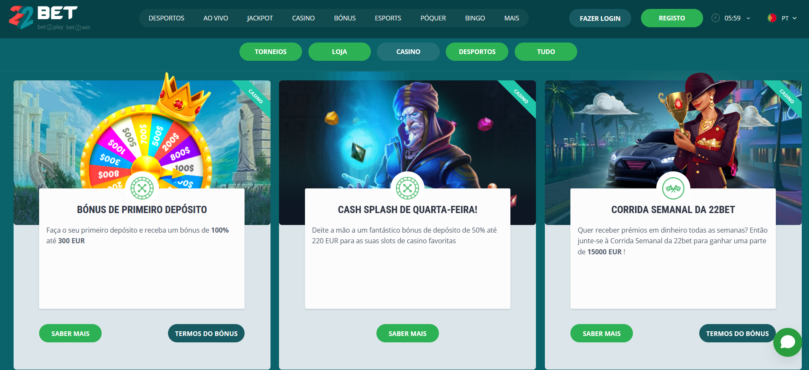Select the TUDO filter

coord(546,51)
